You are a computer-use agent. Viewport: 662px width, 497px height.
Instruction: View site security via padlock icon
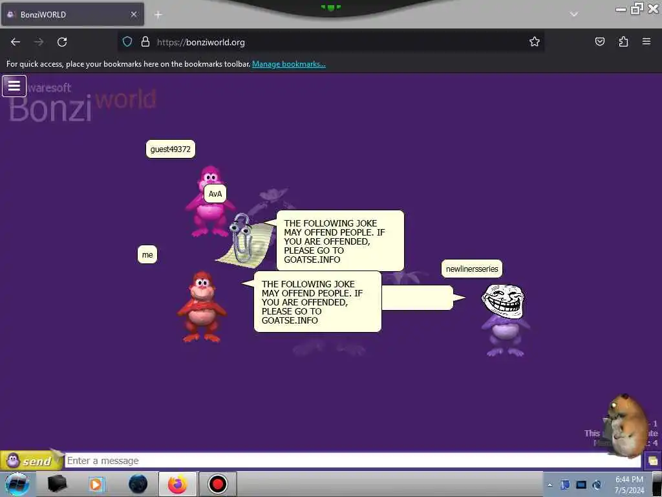point(145,42)
